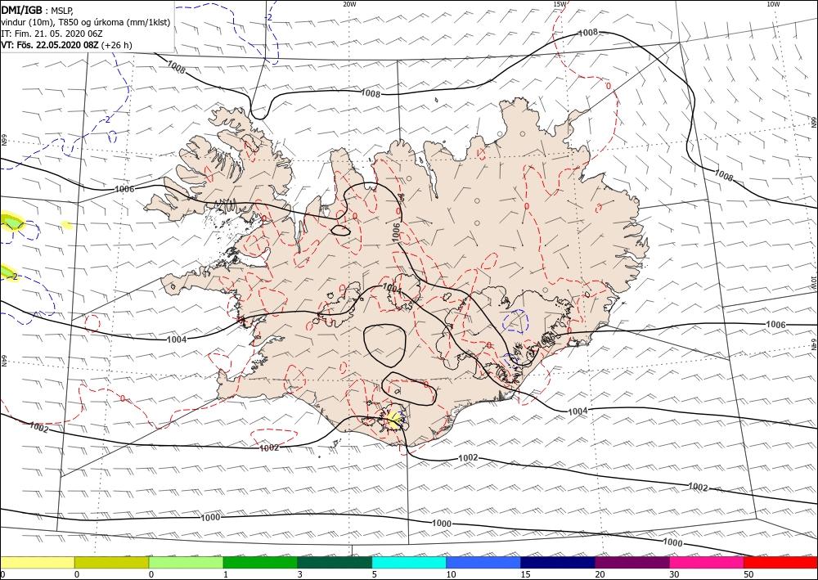Select the light green legend swatch
Screen dimensions: 818x580
pyautogui.click(x=186, y=562)
